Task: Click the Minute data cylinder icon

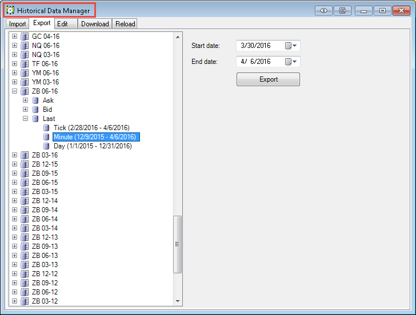Action: (46, 137)
